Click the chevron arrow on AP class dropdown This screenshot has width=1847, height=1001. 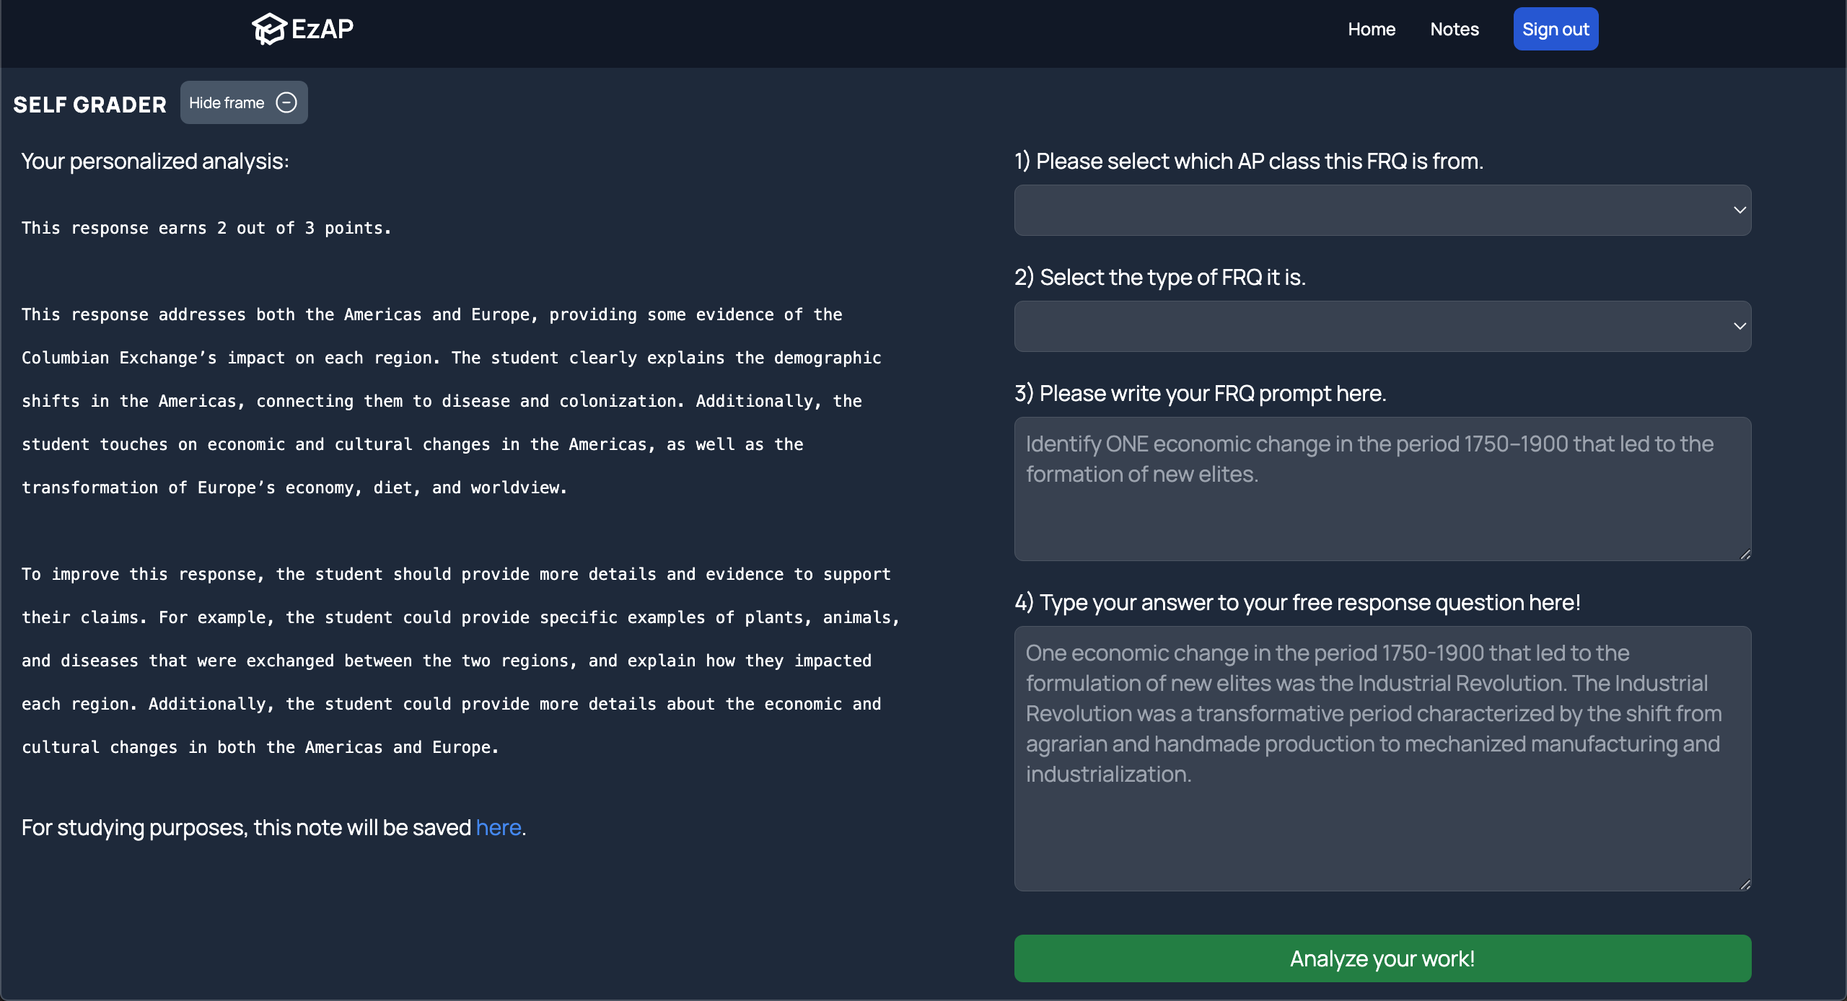(1739, 210)
